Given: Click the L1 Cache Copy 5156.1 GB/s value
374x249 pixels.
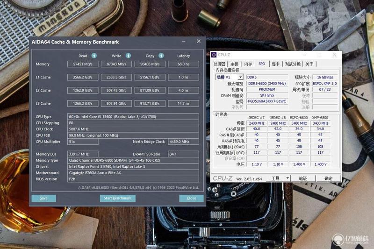Looking at the screenshot, I should (x=150, y=77).
